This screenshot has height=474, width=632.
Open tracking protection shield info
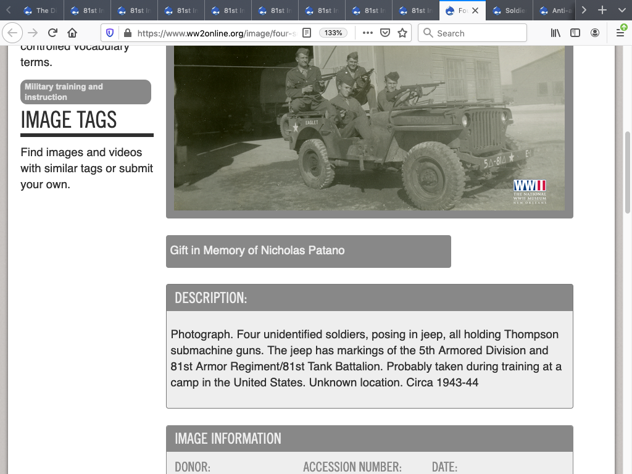pos(110,33)
